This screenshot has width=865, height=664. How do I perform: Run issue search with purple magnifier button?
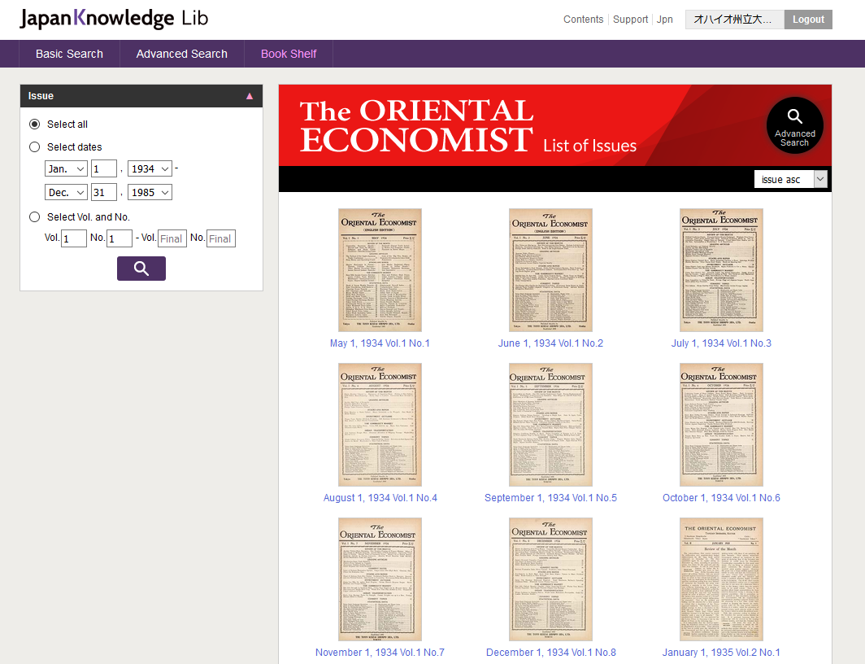point(141,269)
